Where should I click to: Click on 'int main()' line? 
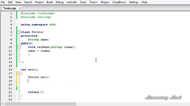pyautogui.click(x=30, y=70)
